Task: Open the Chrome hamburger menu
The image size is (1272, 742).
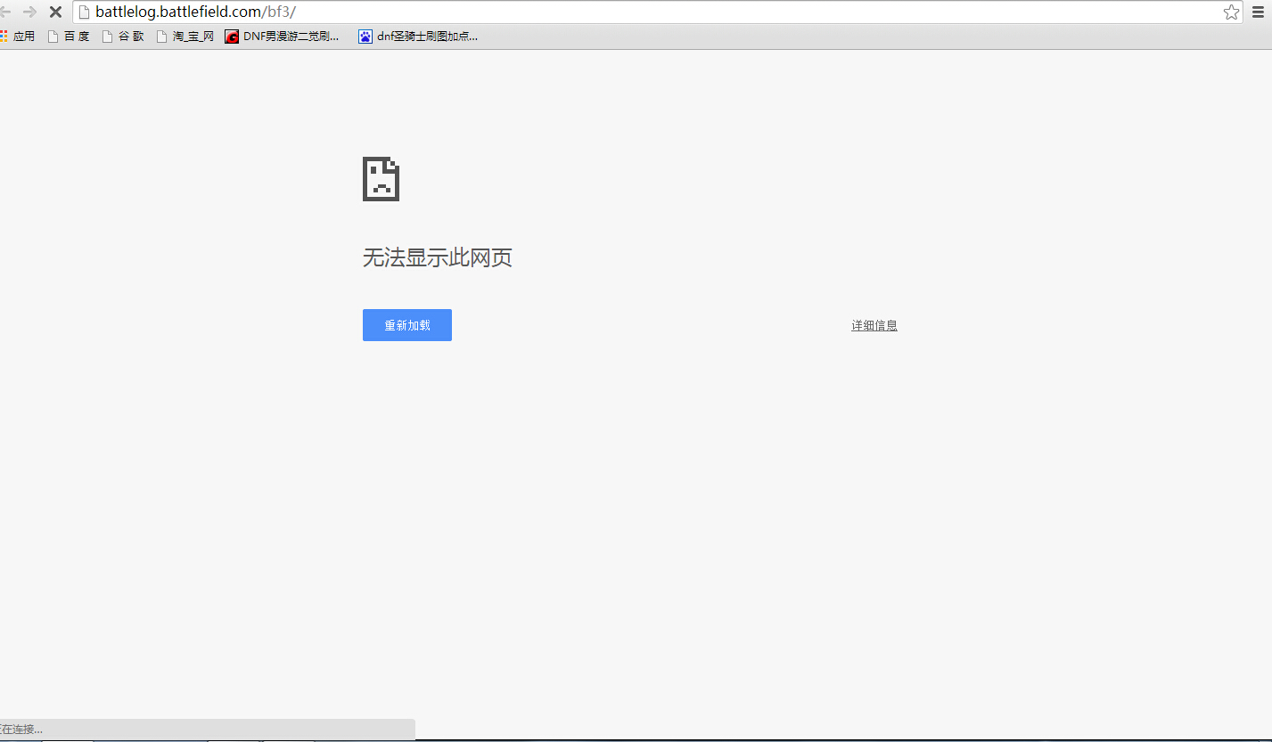Action: point(1259,12)
